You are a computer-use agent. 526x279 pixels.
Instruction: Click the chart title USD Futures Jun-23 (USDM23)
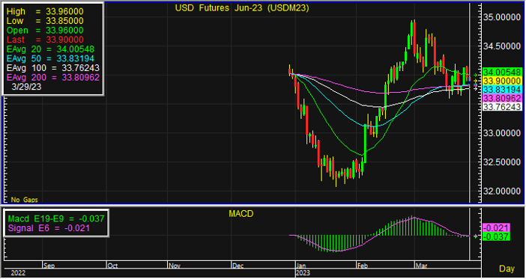click(x=242, y=7)
